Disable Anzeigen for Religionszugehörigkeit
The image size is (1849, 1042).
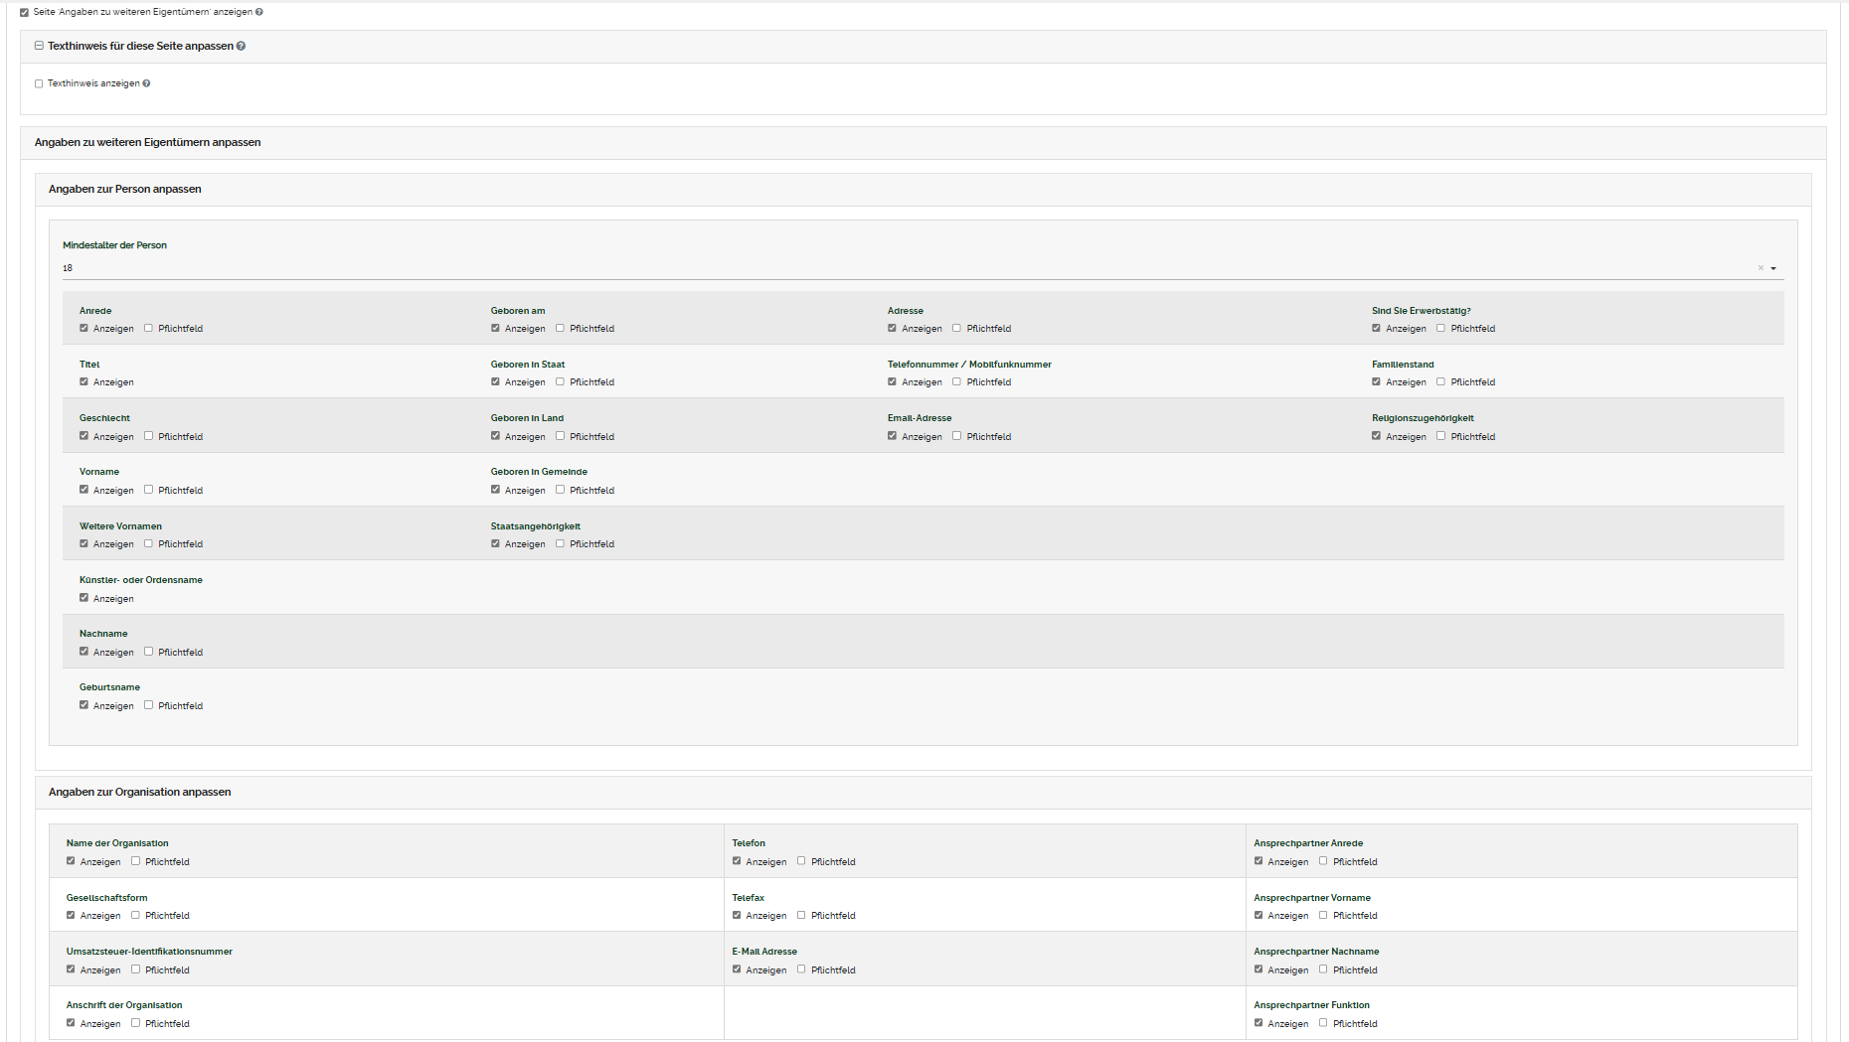1376,436
